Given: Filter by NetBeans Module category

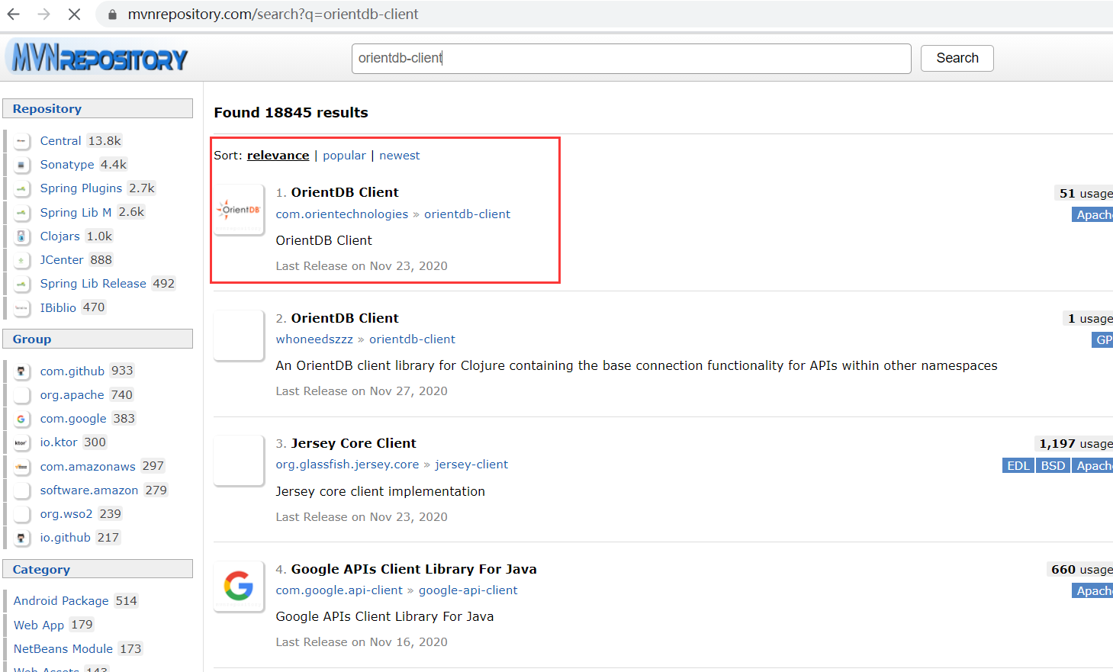Looking at the screenshot, I should pyautogui.click(x=63, y=649).
